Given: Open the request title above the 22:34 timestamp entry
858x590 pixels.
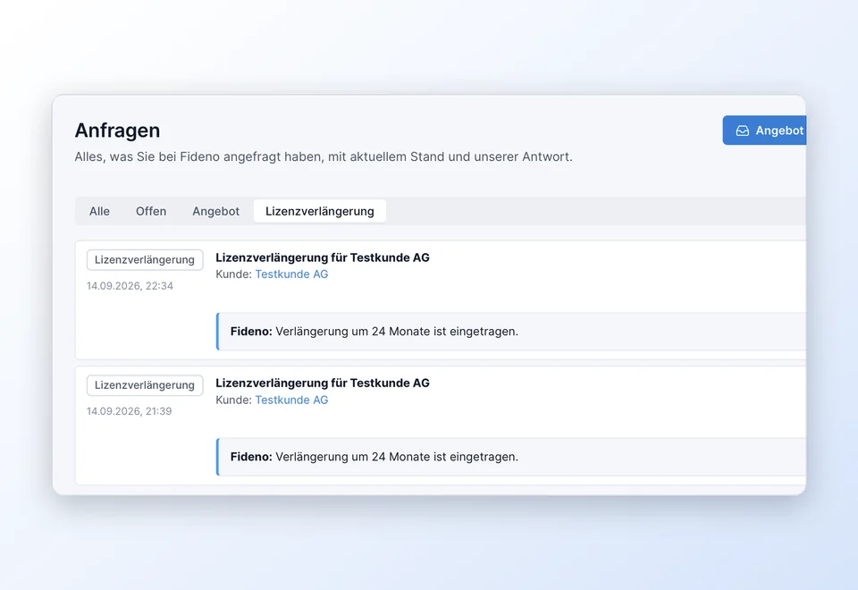Looking at the screenshot, I should click(323, 257).
